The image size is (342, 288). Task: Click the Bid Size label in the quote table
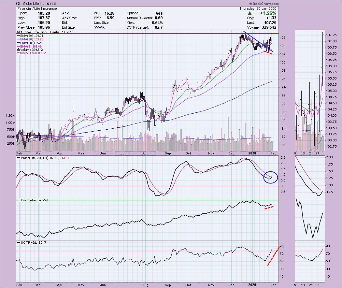click(69, 27)
